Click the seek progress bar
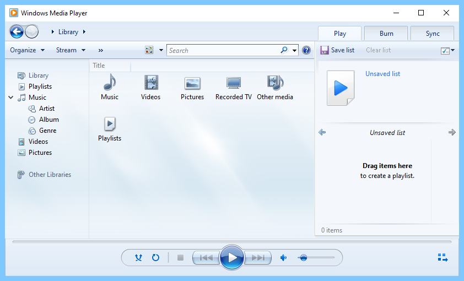This screenshot has height=281, width=464. tap(232, 242)
